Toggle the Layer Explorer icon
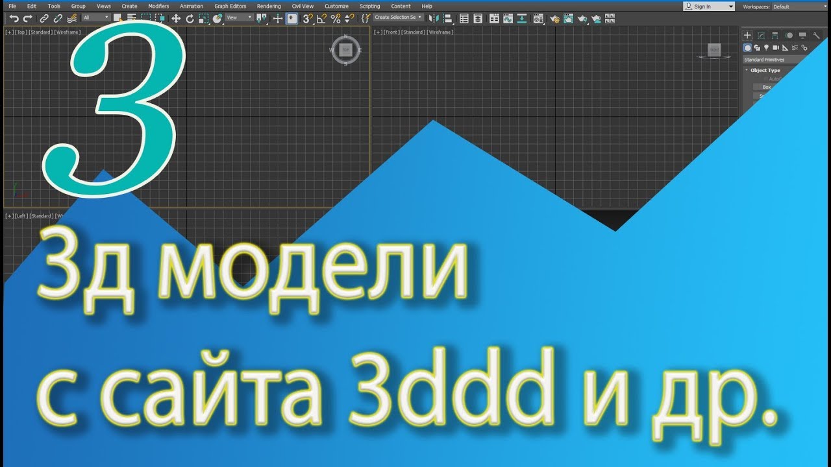The image size is (831, 467). pyautogui.click(x=478, y=18)
